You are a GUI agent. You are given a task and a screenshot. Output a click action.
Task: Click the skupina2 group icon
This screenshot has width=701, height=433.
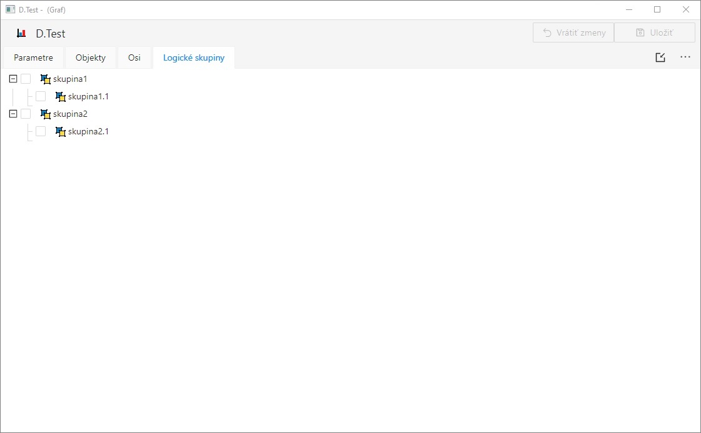[45, 114]
